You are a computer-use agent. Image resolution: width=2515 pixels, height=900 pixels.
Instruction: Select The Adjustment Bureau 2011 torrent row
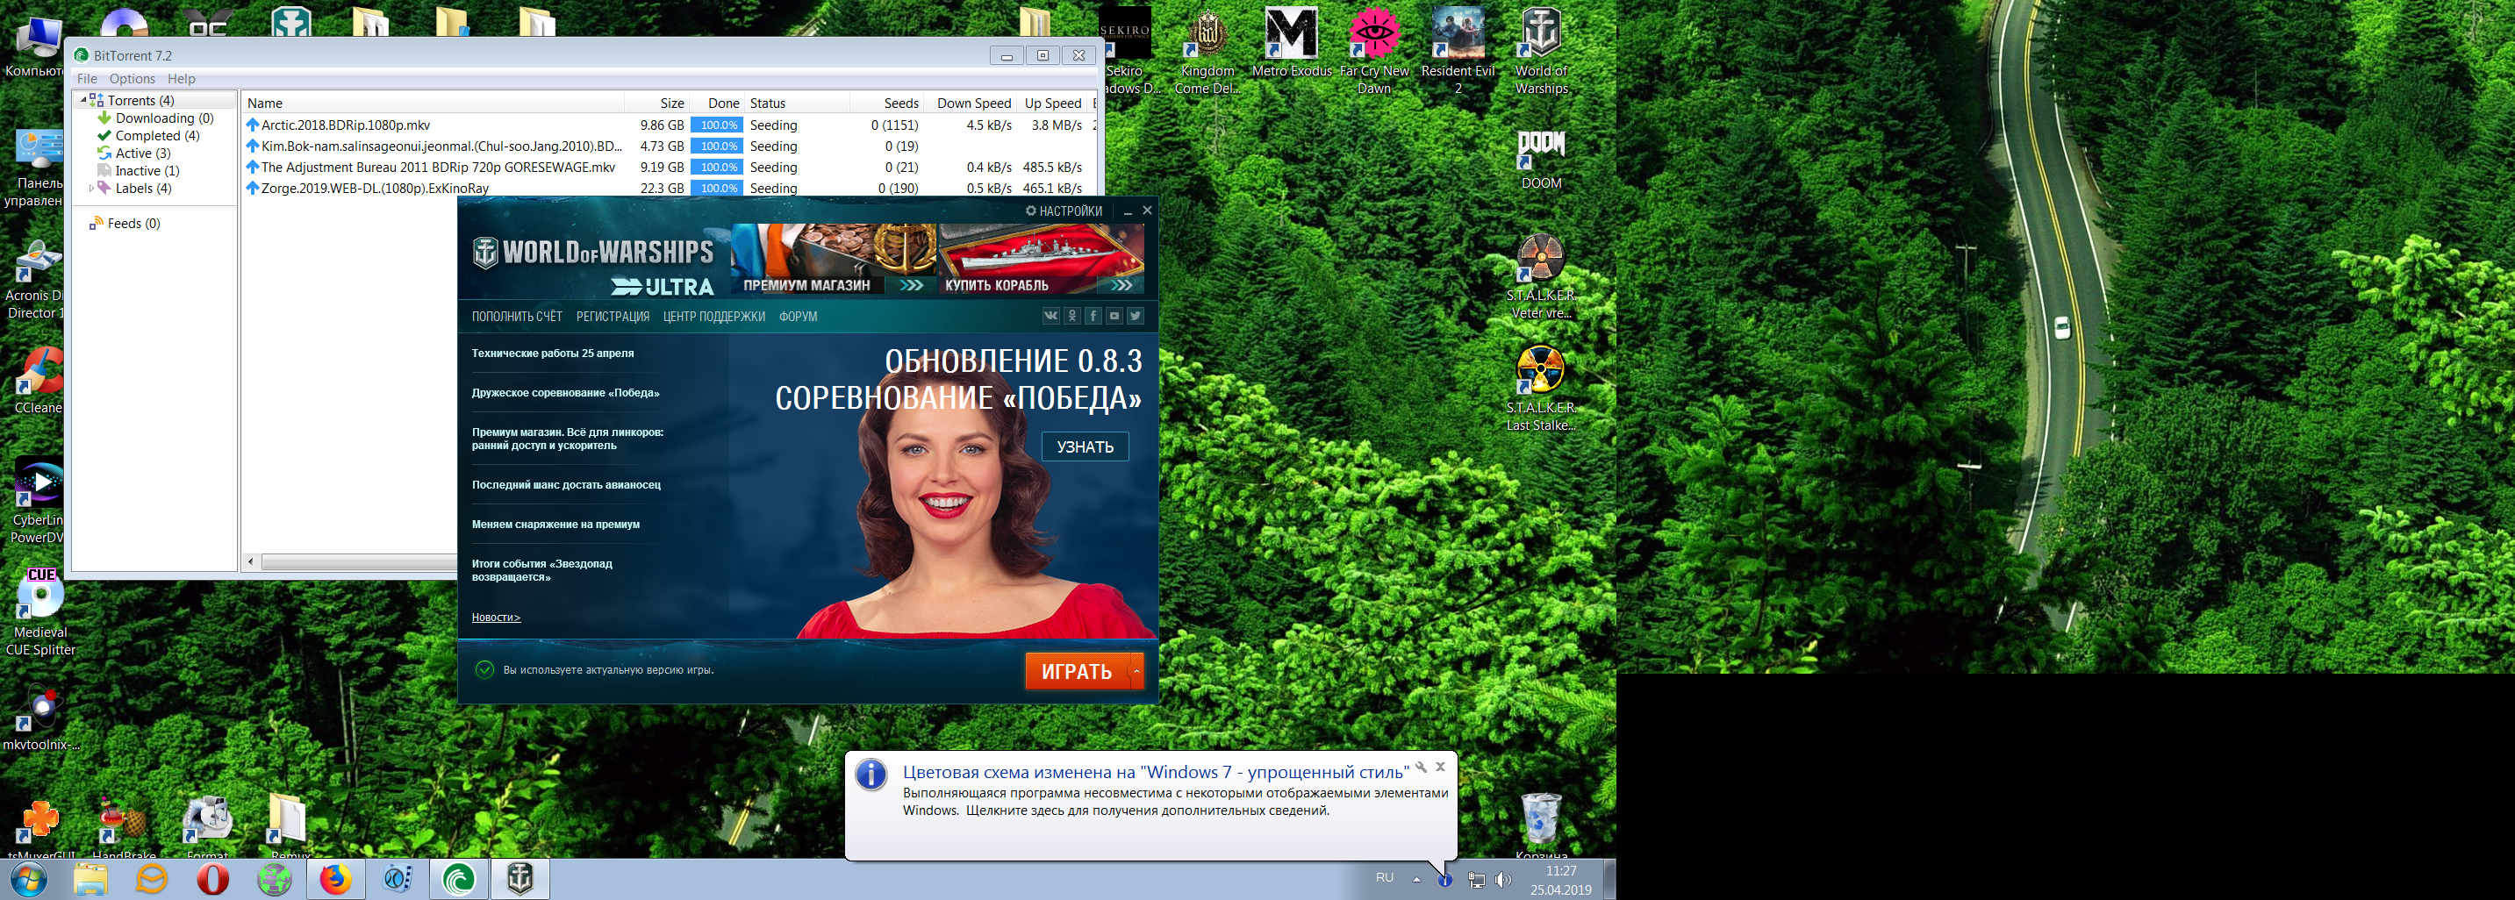pyautogui.click(x=669, y=167)
